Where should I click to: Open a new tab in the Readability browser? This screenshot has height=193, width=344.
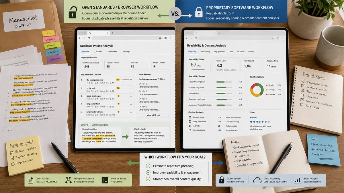(220, 33)
